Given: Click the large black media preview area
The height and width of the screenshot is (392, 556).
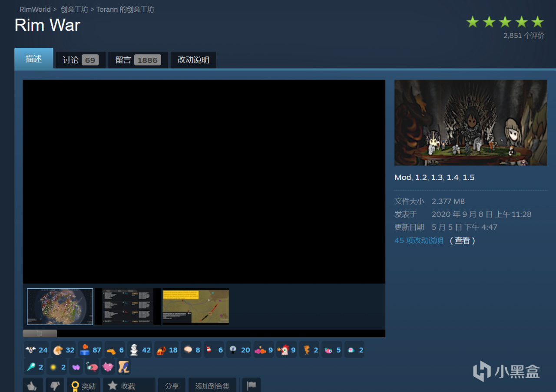Looking at the screenshot, I should pyautogui.click(x=204, y=181).
